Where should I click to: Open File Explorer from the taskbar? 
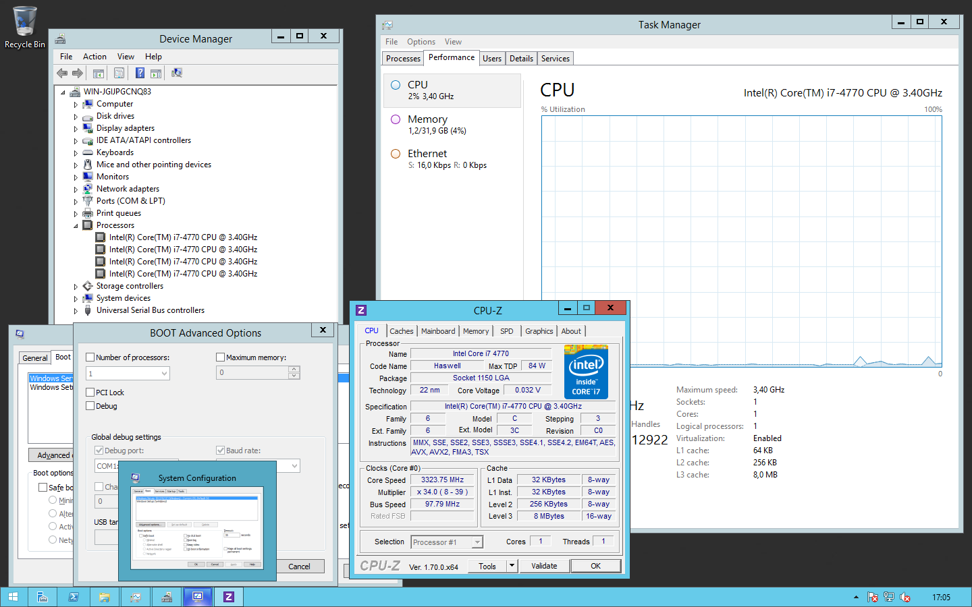[x=105, y=597]
